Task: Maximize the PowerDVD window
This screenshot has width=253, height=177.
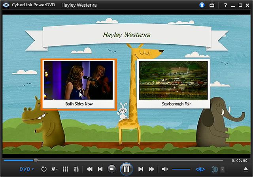Action: pyautogui.click(x=240, y=5)
